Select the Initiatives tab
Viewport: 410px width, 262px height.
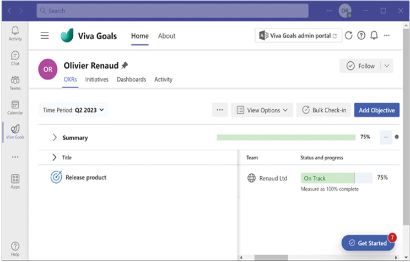[97, 79]
